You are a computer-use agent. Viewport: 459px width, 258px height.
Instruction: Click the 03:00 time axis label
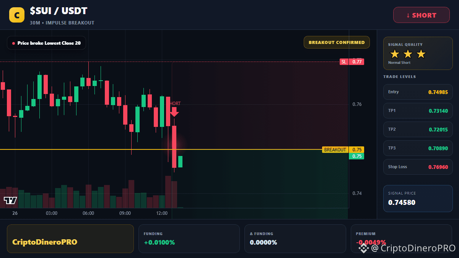tap(52, 213)
